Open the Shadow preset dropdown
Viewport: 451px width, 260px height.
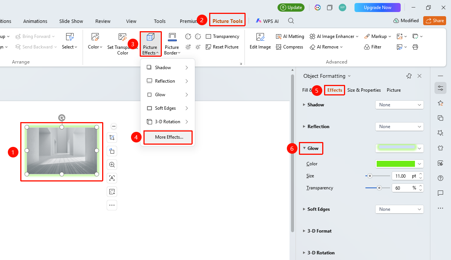(x=400, y=105)
